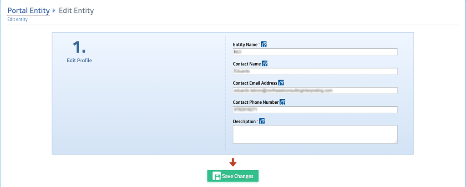Screen dimensions: 466x187
Task: Select the Edit Profile step label
Action: 79,60
